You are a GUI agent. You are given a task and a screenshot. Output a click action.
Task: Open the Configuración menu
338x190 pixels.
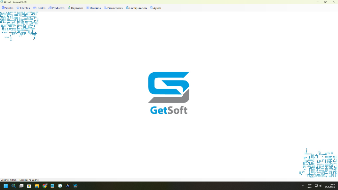pyautogui.click(x=136, y=8)
